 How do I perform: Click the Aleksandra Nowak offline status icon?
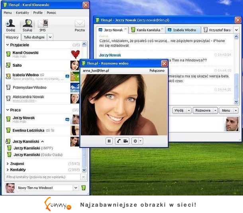pos(8,98)
